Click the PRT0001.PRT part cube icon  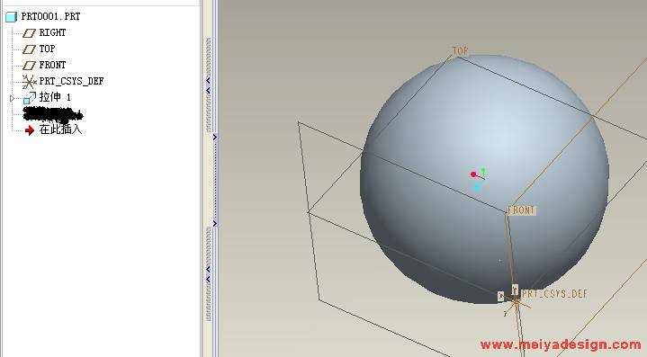click(11, 17)
